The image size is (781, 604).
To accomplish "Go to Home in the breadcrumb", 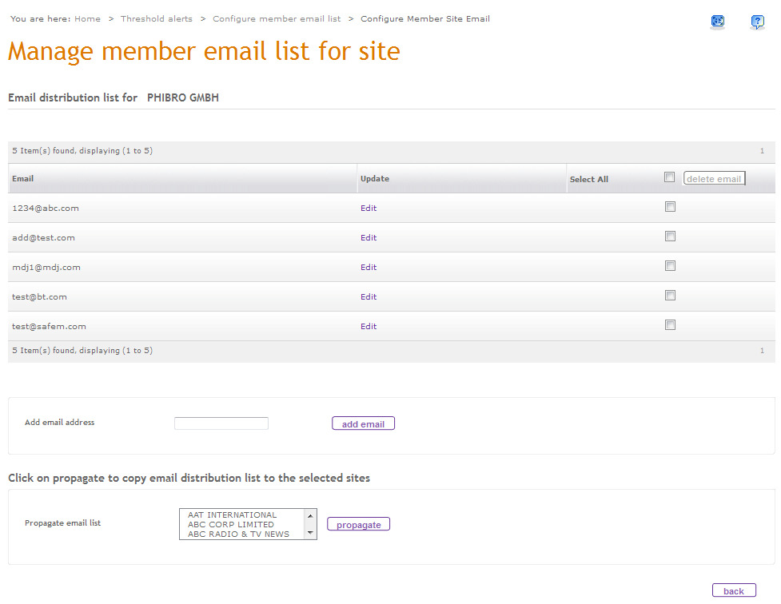I will (87, 19).
